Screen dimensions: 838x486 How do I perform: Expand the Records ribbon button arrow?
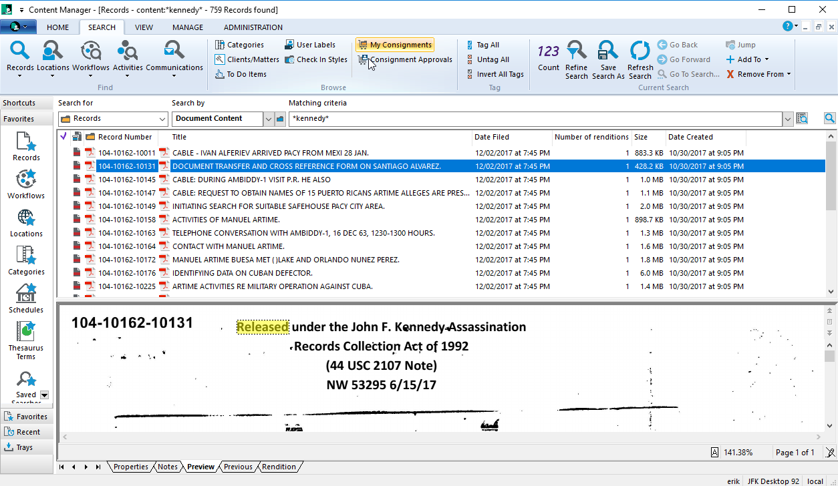tap(20, 75)
